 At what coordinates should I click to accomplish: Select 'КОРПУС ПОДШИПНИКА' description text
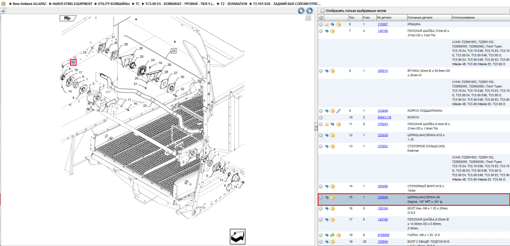(x=425, y=111)
